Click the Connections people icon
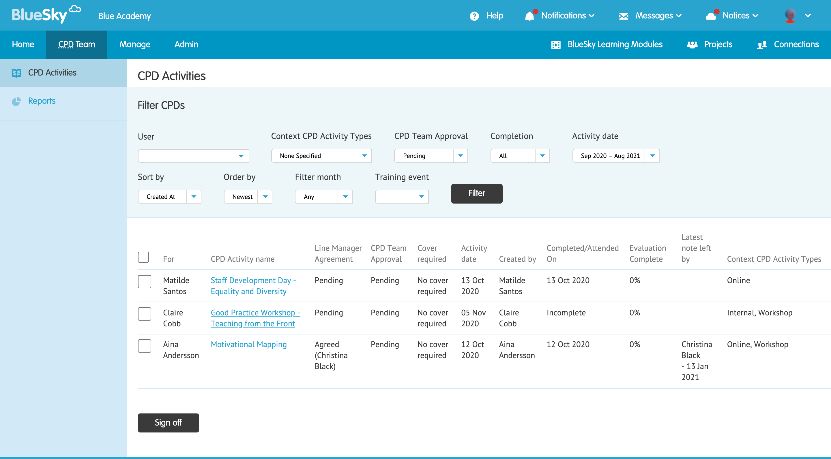 click(x=762, y=45)
